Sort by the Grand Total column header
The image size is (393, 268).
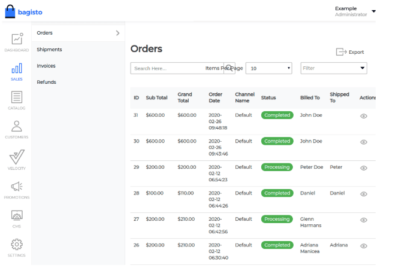185,98
